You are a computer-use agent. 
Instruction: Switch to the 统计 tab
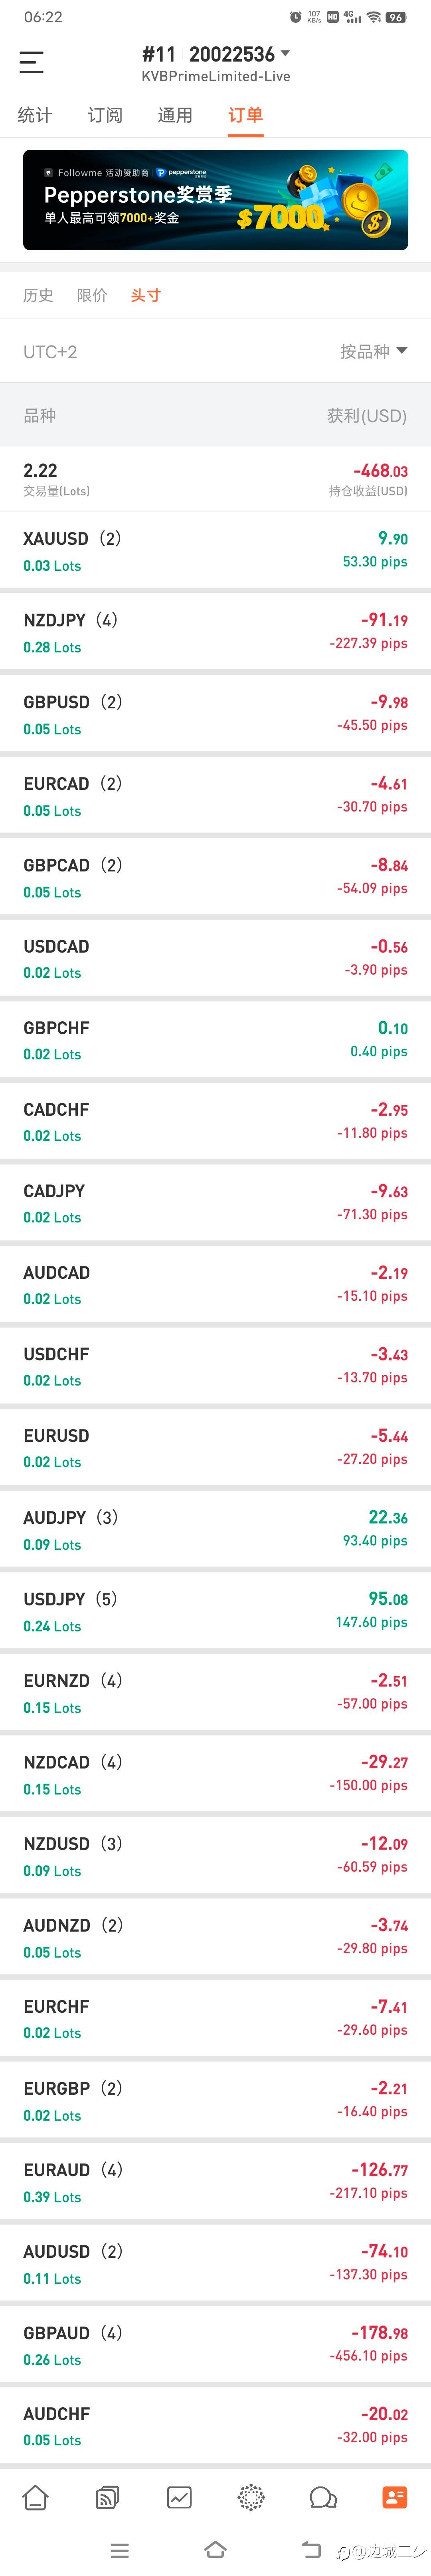(35, 115)
